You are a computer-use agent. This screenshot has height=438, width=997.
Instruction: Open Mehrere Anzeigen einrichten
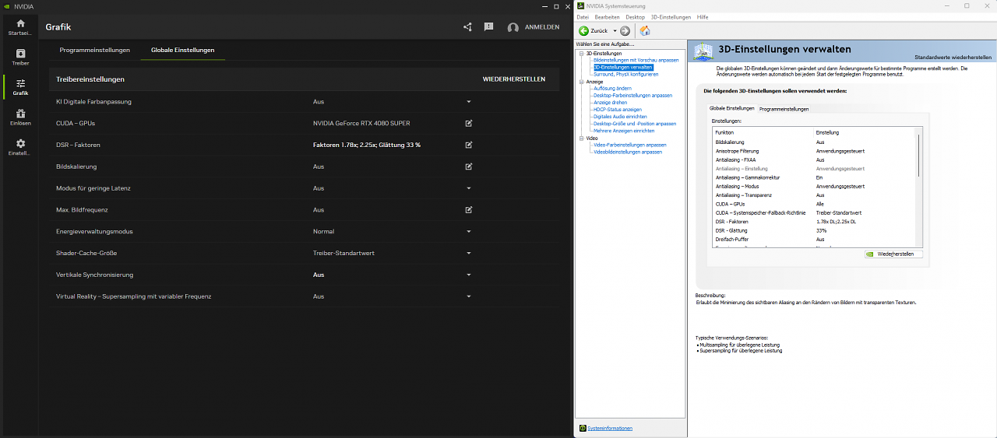[623, 131]
